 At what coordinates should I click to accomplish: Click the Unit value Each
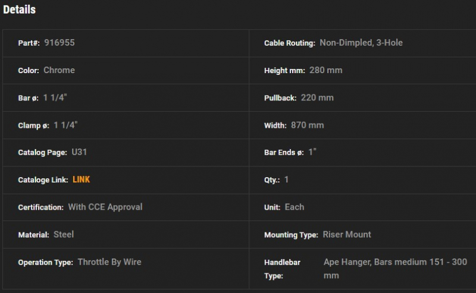point(295,207)
